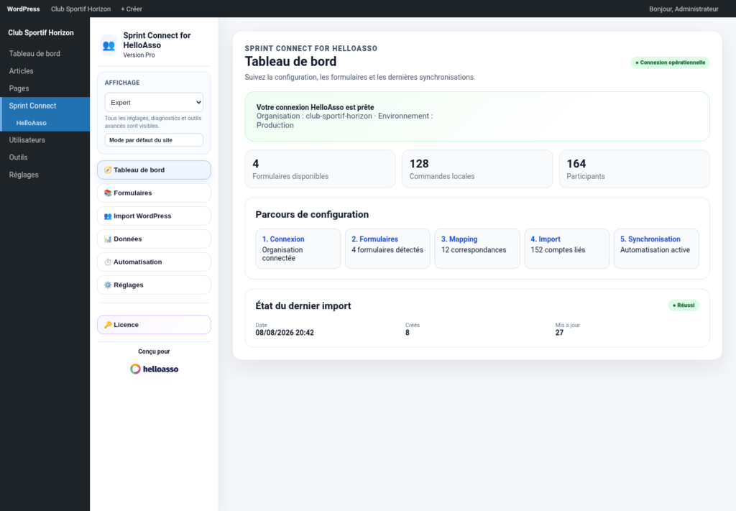Click import date 08/08/2026 20:42
The image size is (736, 511).
pyautogui.click(x=285, y=333)
